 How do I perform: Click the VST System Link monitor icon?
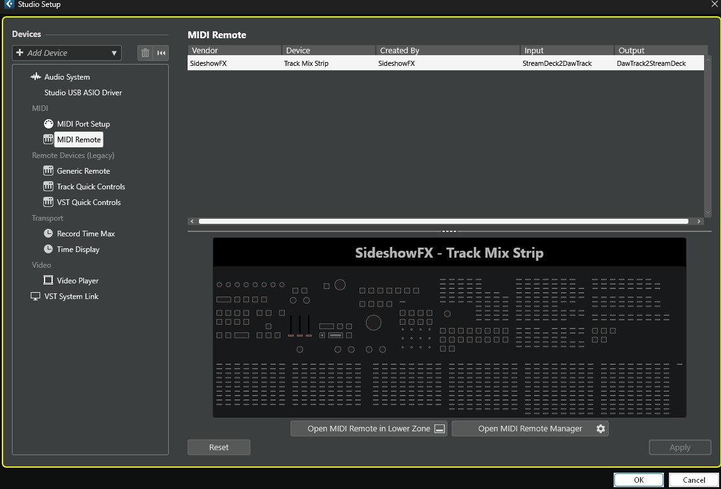[x=36, y=297]
